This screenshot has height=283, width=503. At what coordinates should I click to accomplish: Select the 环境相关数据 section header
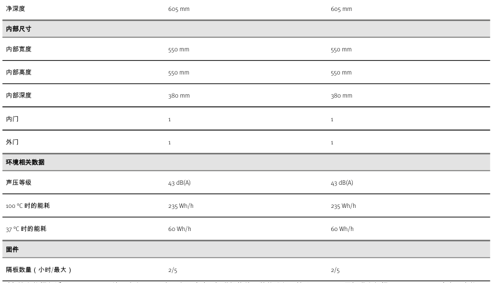(x=25, y=162)
